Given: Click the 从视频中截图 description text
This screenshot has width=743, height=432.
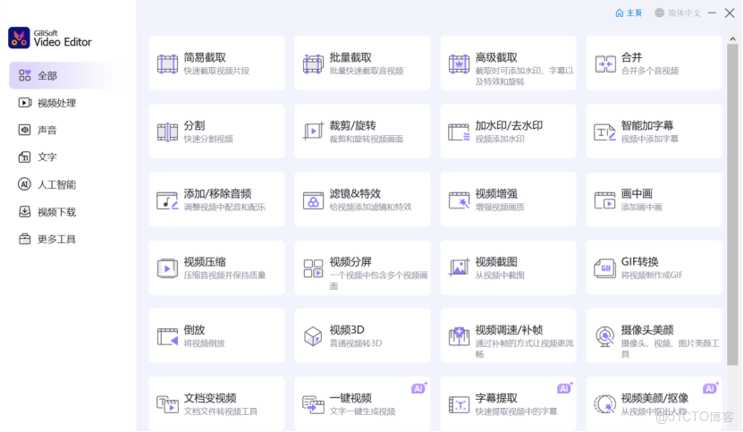Looking at the screenshot, I should pyautogui.click(x=500, y=275).
